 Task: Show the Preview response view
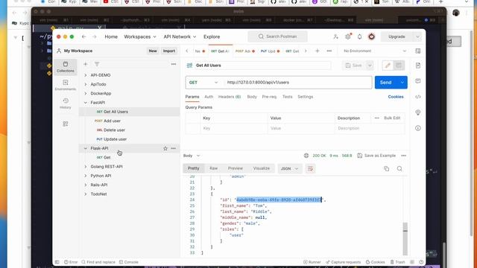(x=236, y=168)
